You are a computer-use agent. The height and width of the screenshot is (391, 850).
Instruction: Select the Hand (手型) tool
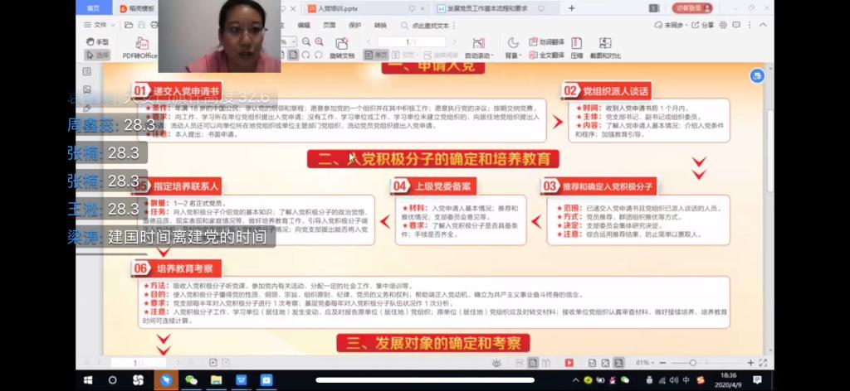click(97, 41)
